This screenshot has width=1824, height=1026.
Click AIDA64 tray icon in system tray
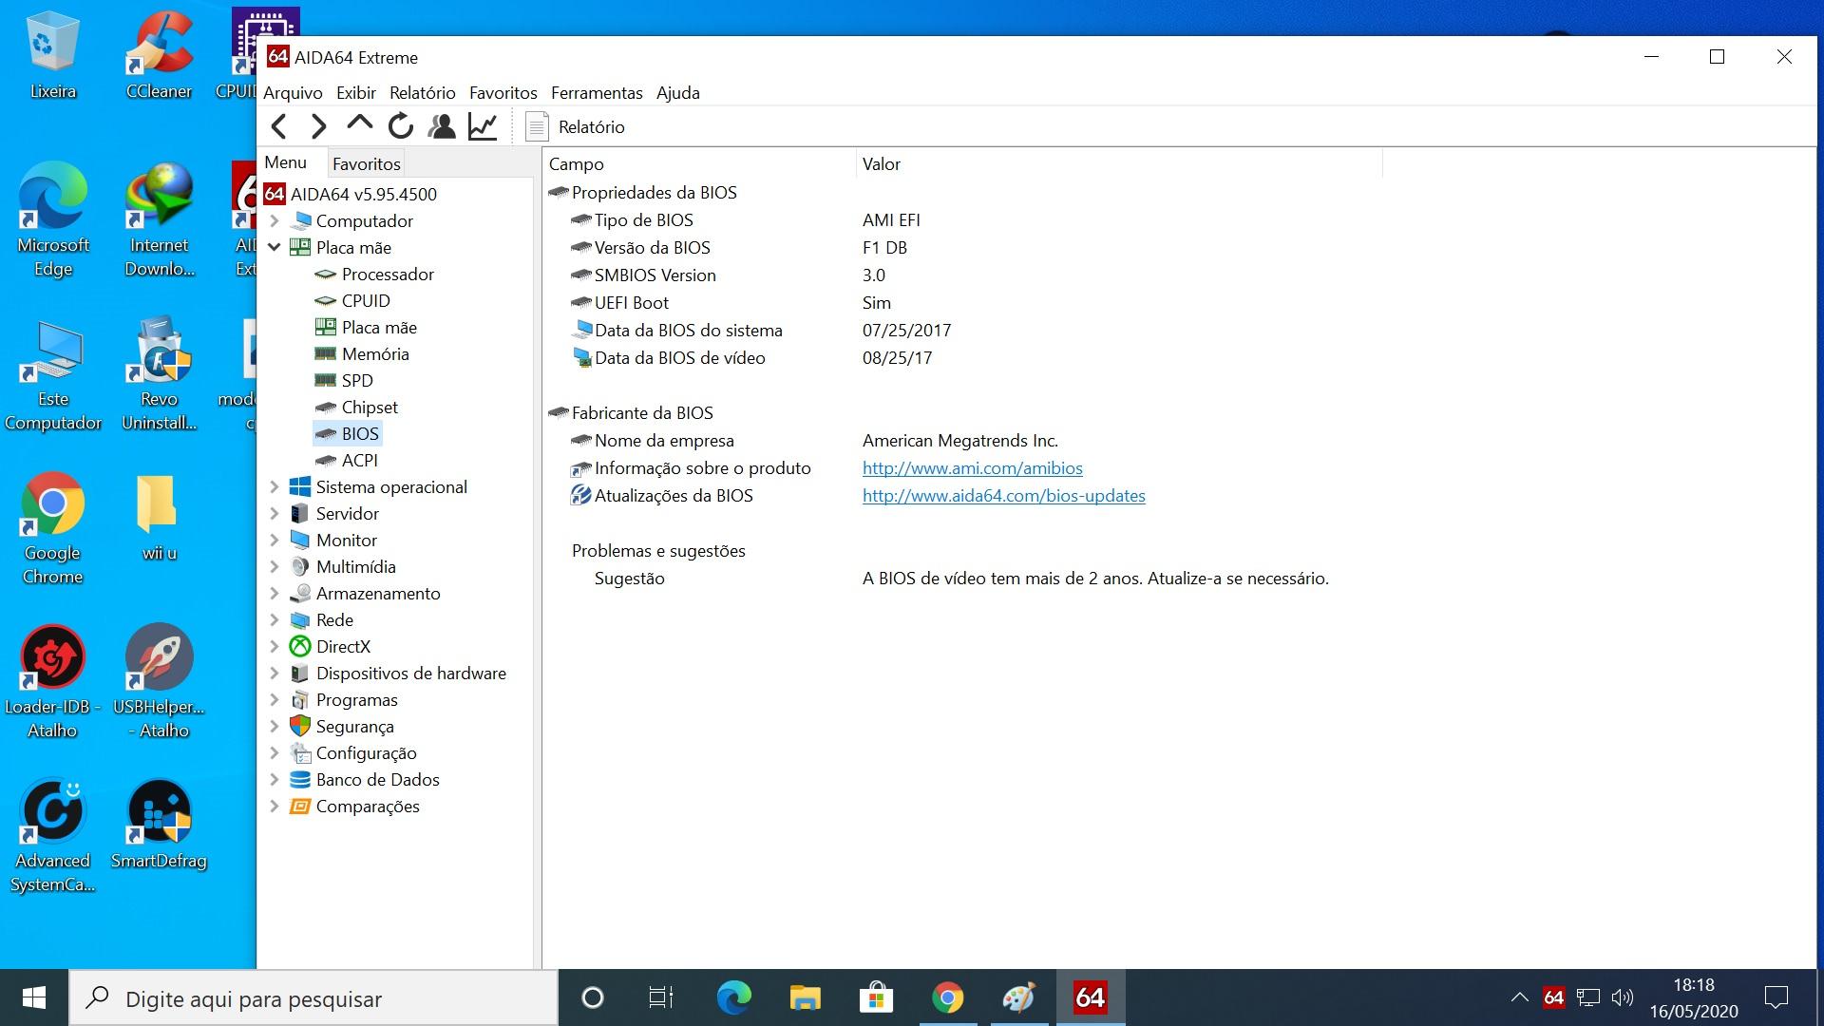[x=1553, y=997]
